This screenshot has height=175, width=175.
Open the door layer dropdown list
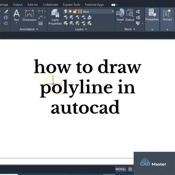pos(112,11)
